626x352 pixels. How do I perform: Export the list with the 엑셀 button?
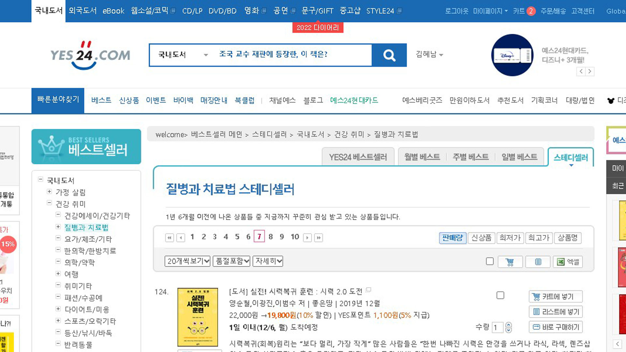pyautogui.click(x=568, y=262)
